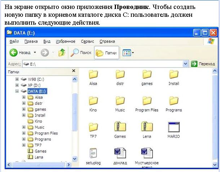Open the Назад history dropdown arrow
The height and width of the screenshot is (172, 220).
(35, 53)
